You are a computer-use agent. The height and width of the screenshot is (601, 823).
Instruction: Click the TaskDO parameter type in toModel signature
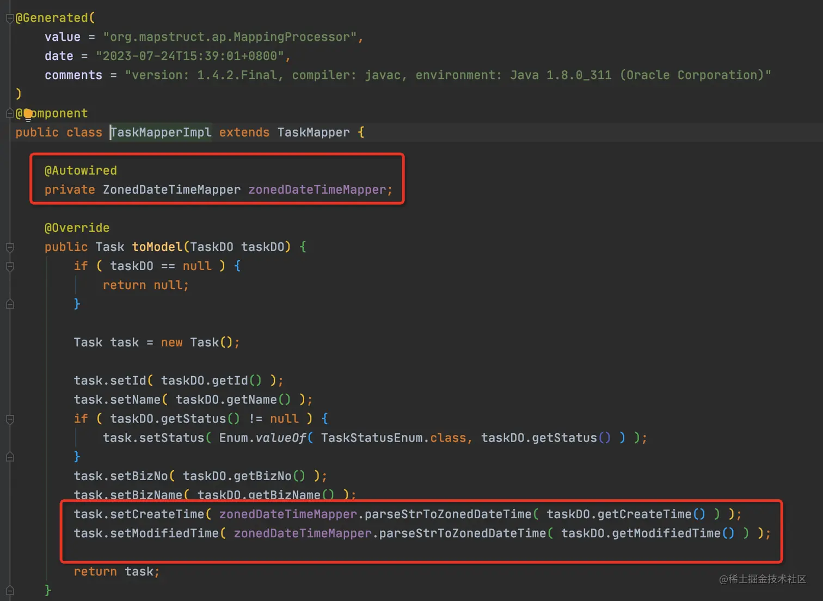212,247
